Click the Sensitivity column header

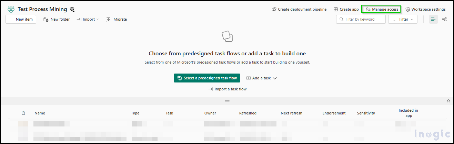(x=366, y=113)
